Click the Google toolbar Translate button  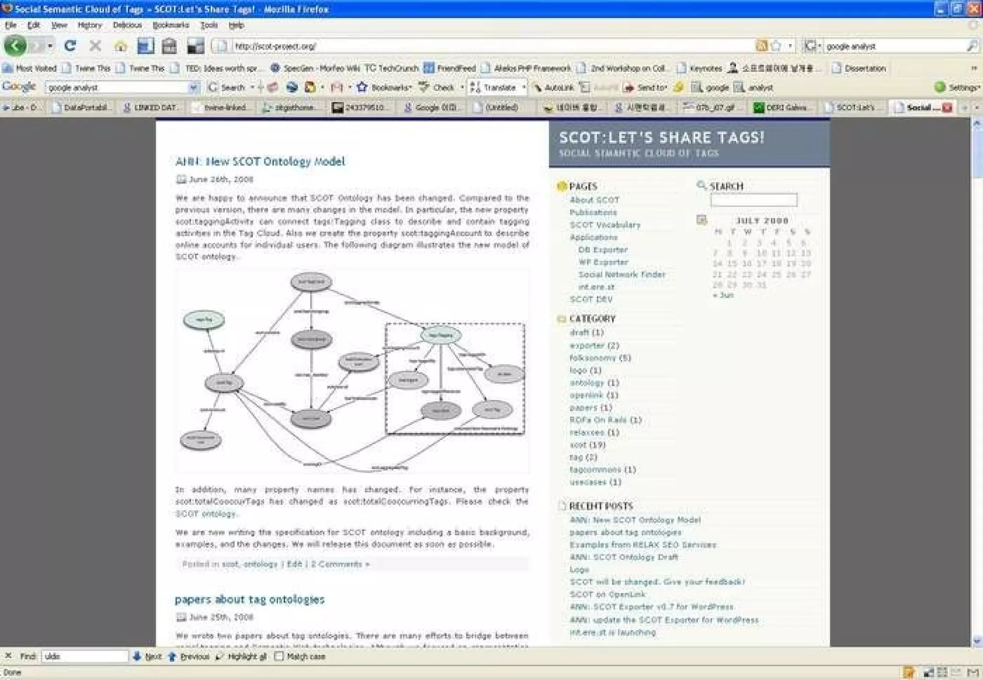(x=494, y=87)
